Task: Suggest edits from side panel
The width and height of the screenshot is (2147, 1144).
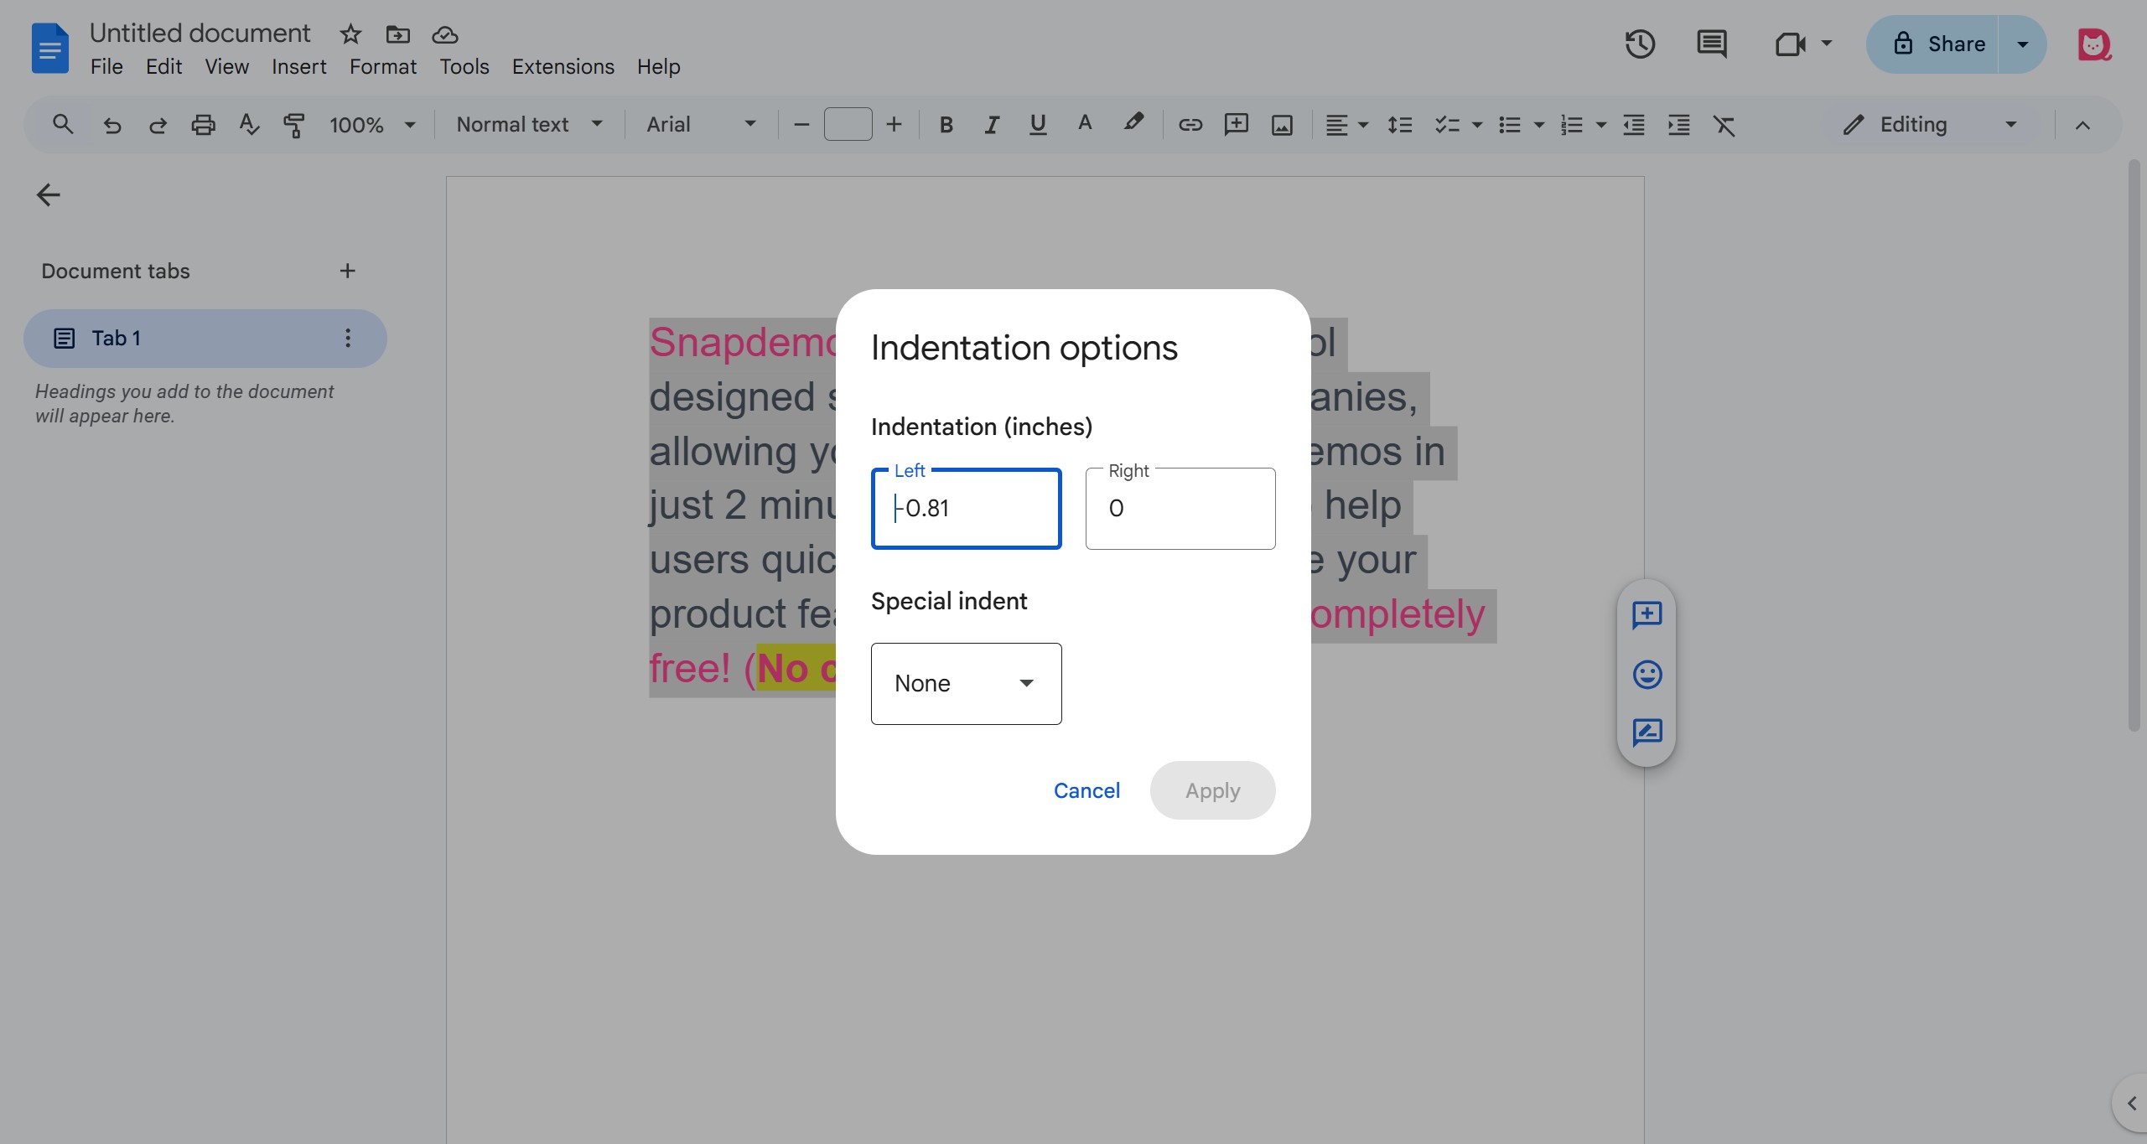Action: 1647,732
